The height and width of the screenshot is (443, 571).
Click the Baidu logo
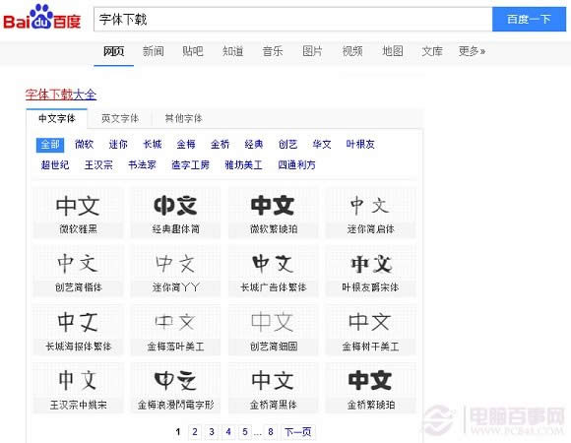(x=42, y=18)
